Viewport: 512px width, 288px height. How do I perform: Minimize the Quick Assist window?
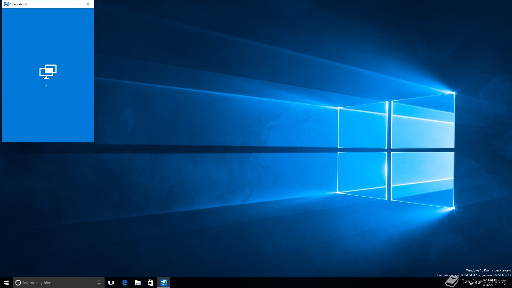63,4
